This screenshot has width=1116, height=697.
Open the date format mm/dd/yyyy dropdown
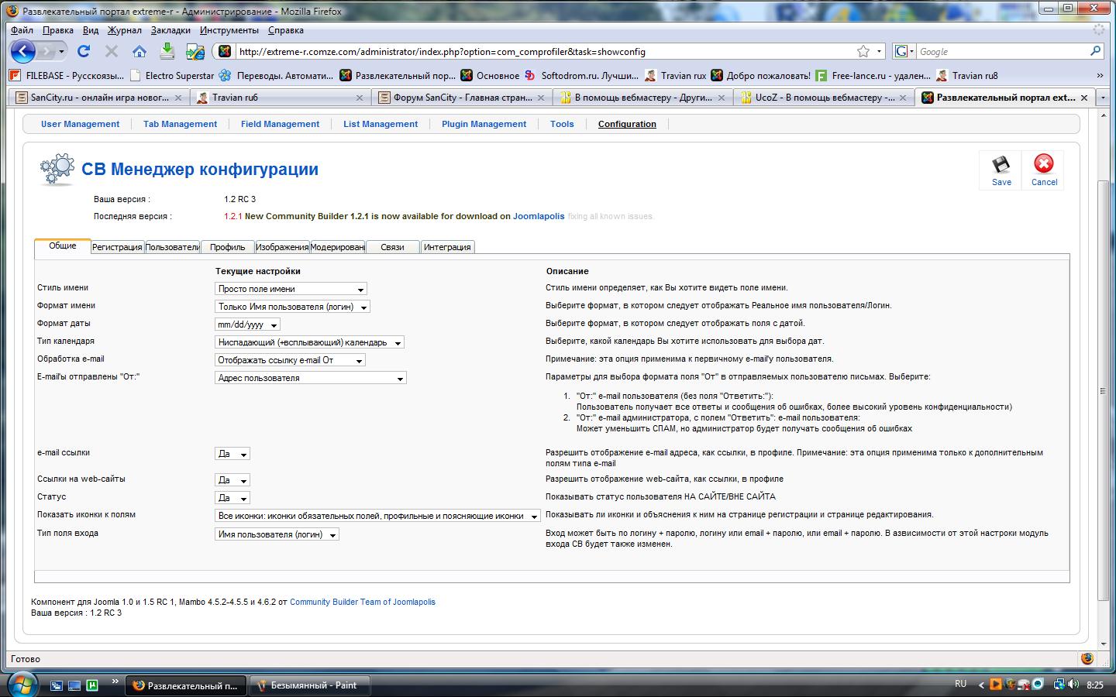[247, 324]
